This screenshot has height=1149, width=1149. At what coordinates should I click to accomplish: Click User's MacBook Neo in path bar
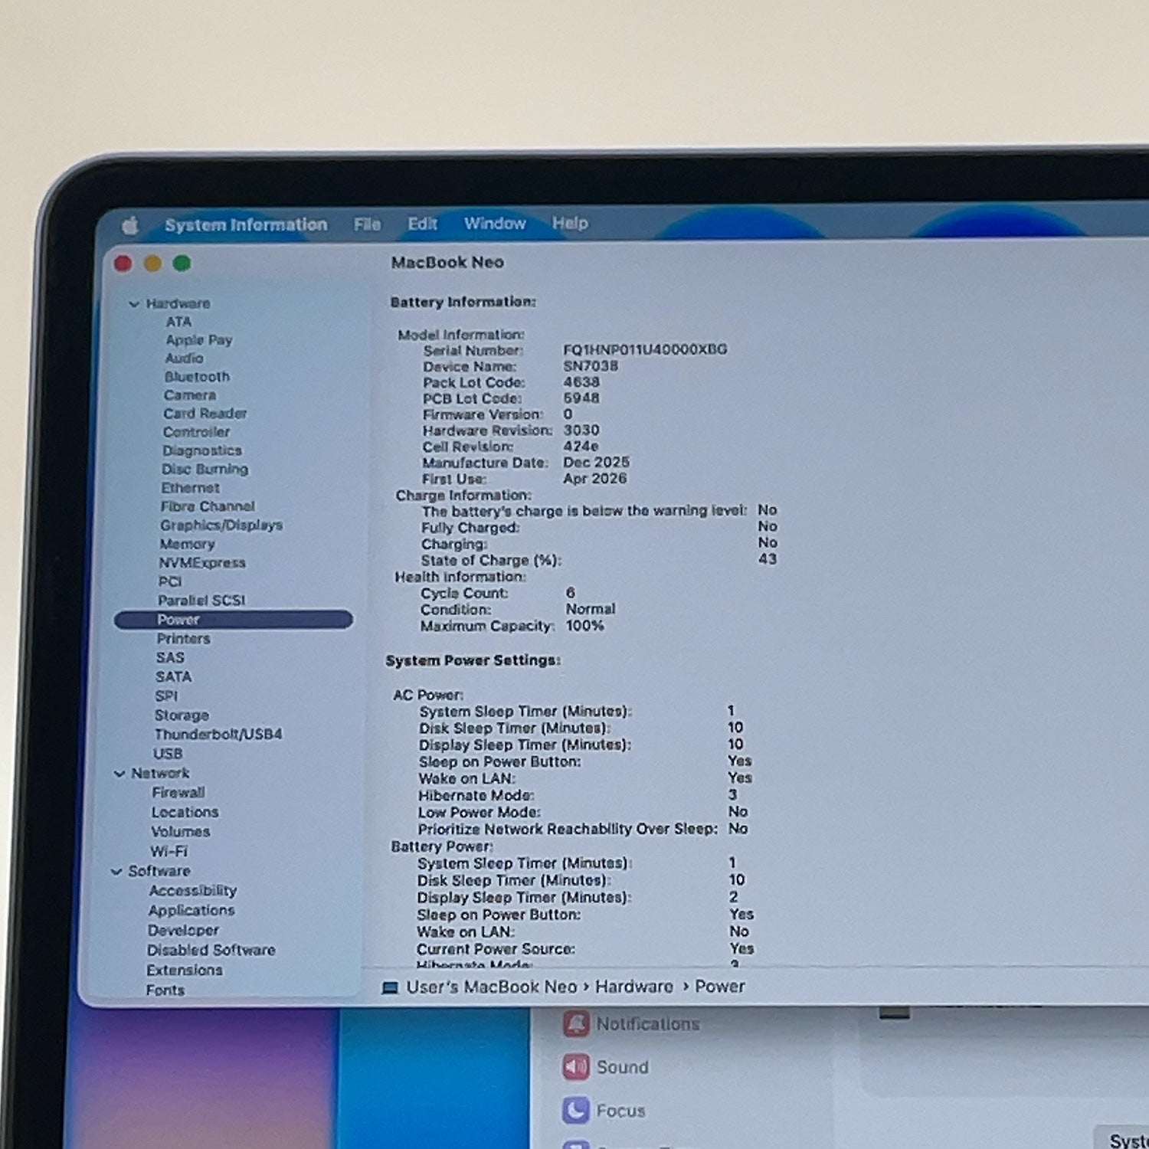[491, 987]
